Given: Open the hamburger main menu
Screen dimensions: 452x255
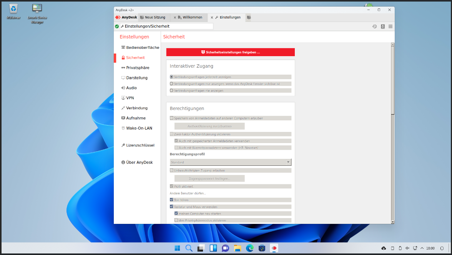Looking at the screenshot, I should point(391,26).
